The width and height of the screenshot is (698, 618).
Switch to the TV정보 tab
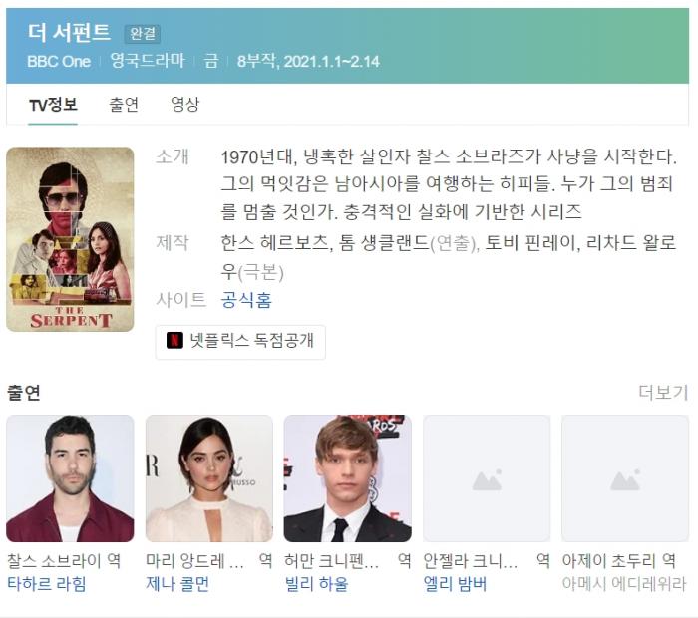pyautogui.click(x=53, y=105)
